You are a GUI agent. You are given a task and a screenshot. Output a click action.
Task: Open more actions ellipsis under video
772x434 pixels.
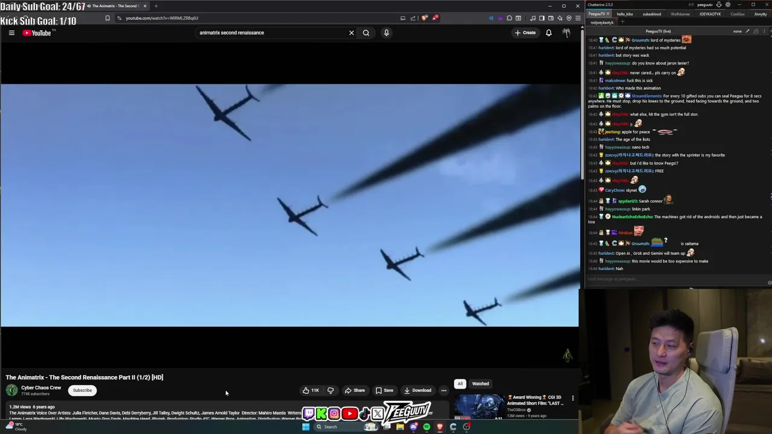click(444, 390)
